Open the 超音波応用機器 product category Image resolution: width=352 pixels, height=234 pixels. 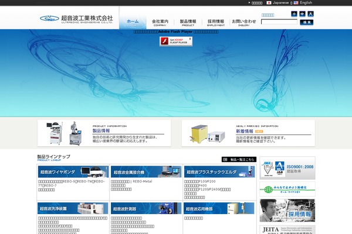point(219,208)
